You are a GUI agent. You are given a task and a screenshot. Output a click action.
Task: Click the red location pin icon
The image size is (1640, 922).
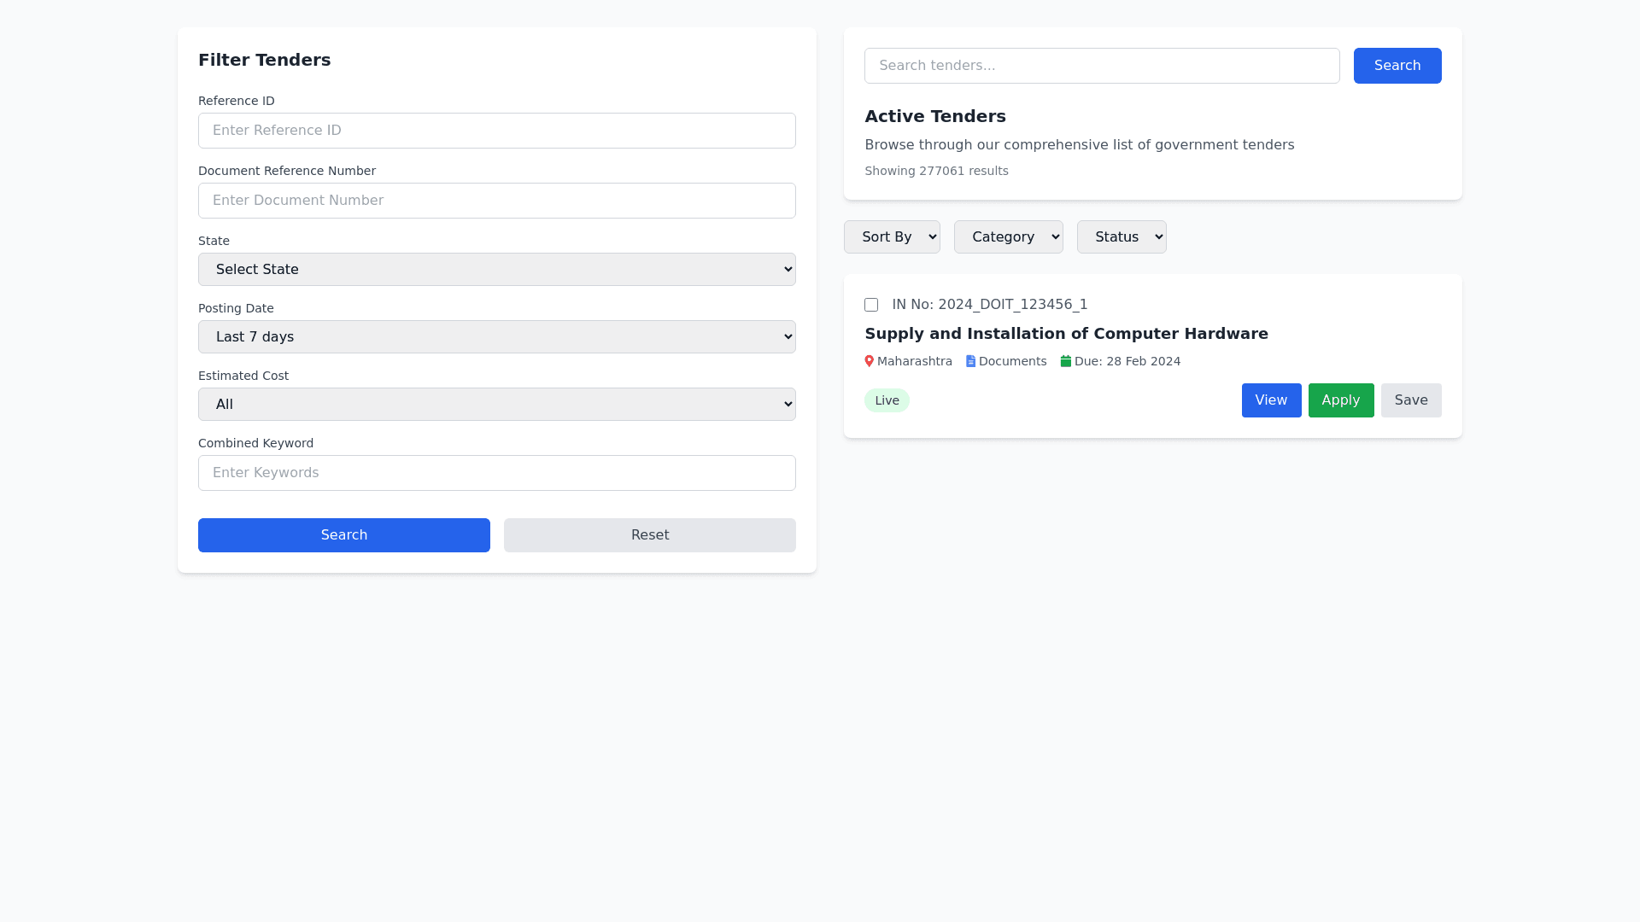pyautogui.click(x=869, y=361)
